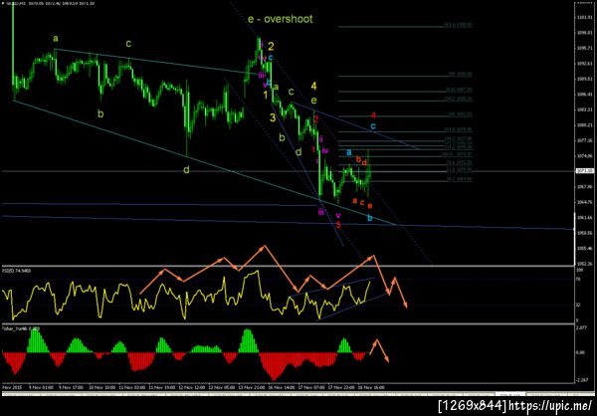Click the '12 Nov 12:00' time axis label
597x416 pixels.
[190, 387]
